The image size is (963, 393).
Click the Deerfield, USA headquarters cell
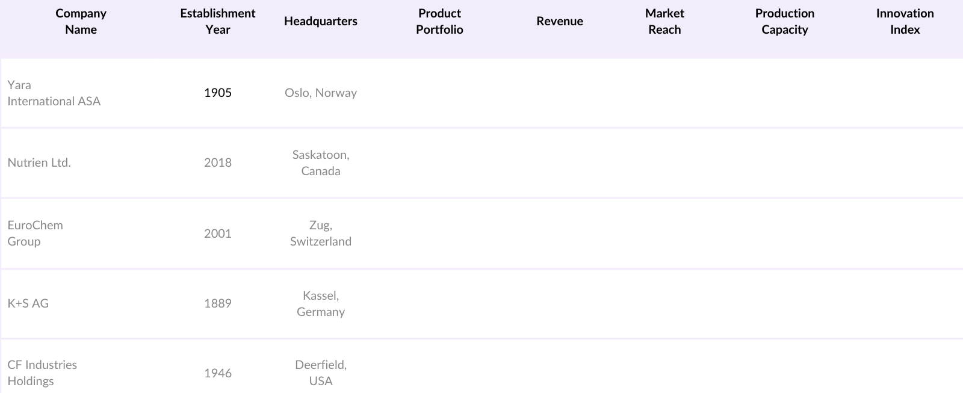point(320,373)
